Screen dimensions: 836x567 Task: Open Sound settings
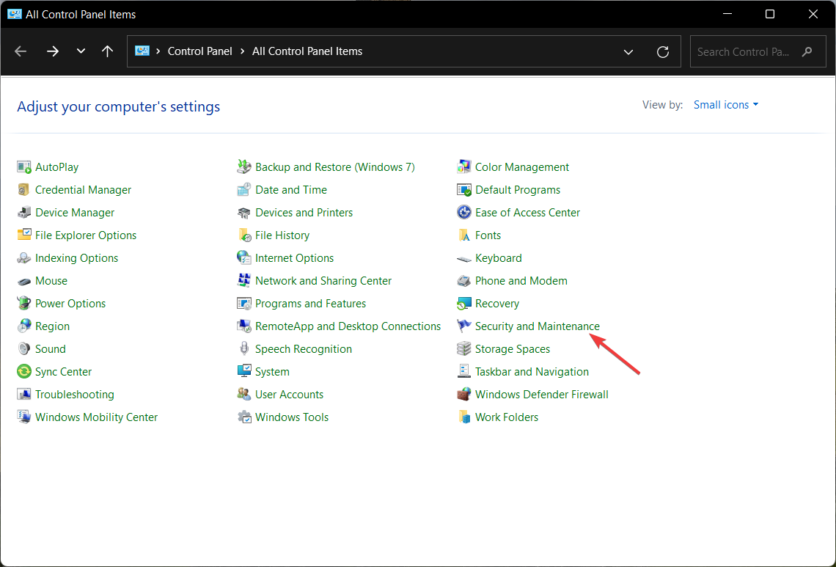click(x=49, y=348)
